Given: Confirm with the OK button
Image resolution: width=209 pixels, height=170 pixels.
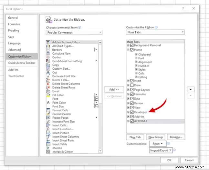Looking at the screenshot, I should (169, 160).
